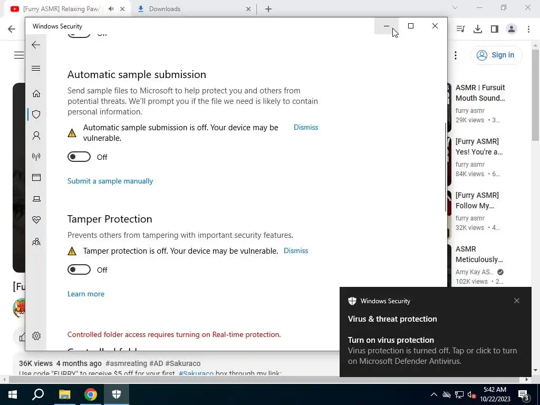Screen dimensions: 540x405
Task: Click Learn more under Tamper Protection
Action: pyautogui.click(x=86, y=294)
